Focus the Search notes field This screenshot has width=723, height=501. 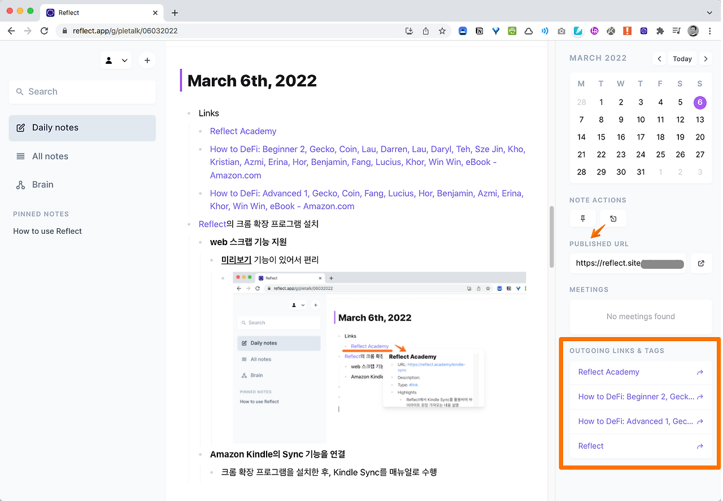pos(82,92)
